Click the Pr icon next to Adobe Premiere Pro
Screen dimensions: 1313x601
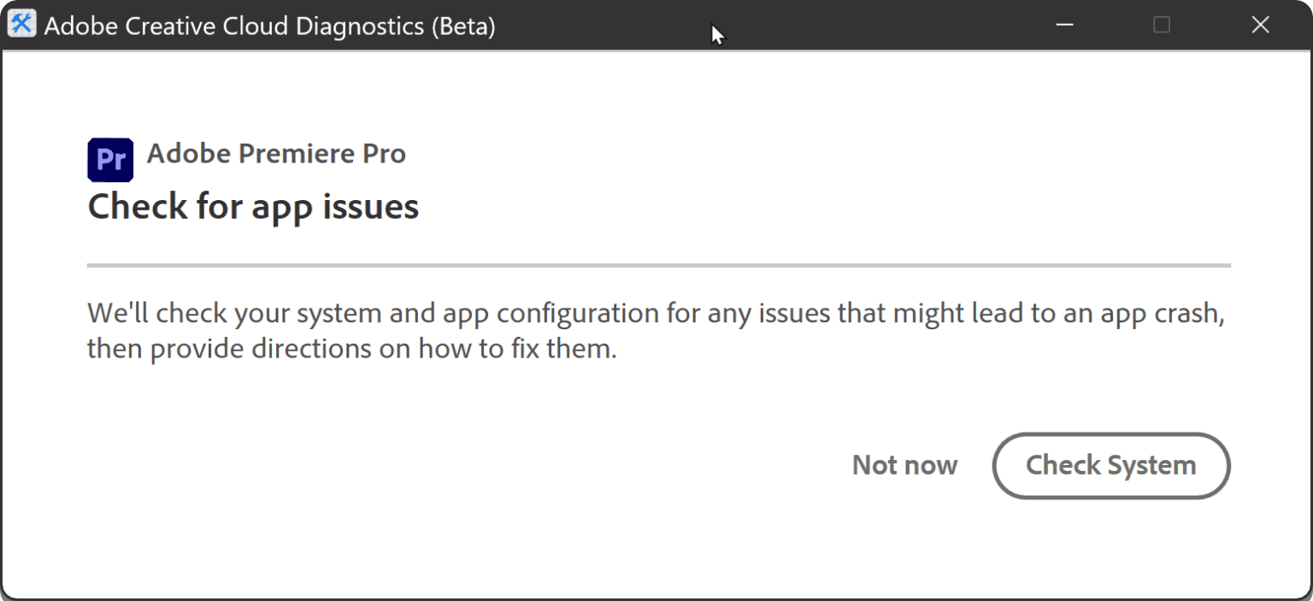pyautogui.click(x=109, y=159)
